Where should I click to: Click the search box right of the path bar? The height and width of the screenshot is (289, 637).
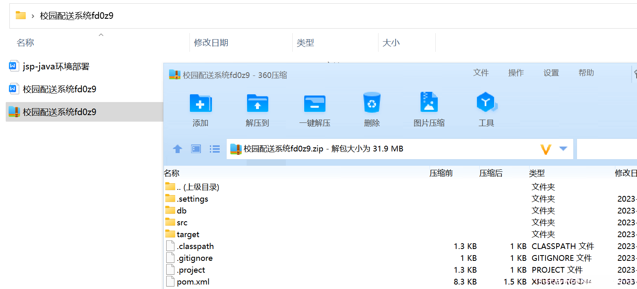tap(607, 149)
